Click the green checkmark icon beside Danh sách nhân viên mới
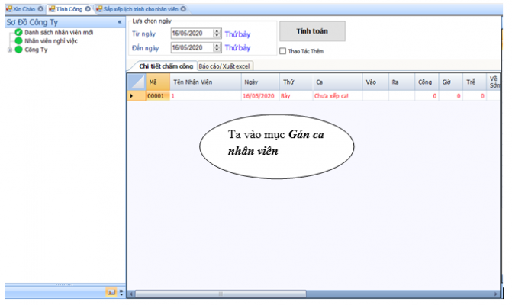The height and width of the screenshot is (305, 512). point(18,32)
